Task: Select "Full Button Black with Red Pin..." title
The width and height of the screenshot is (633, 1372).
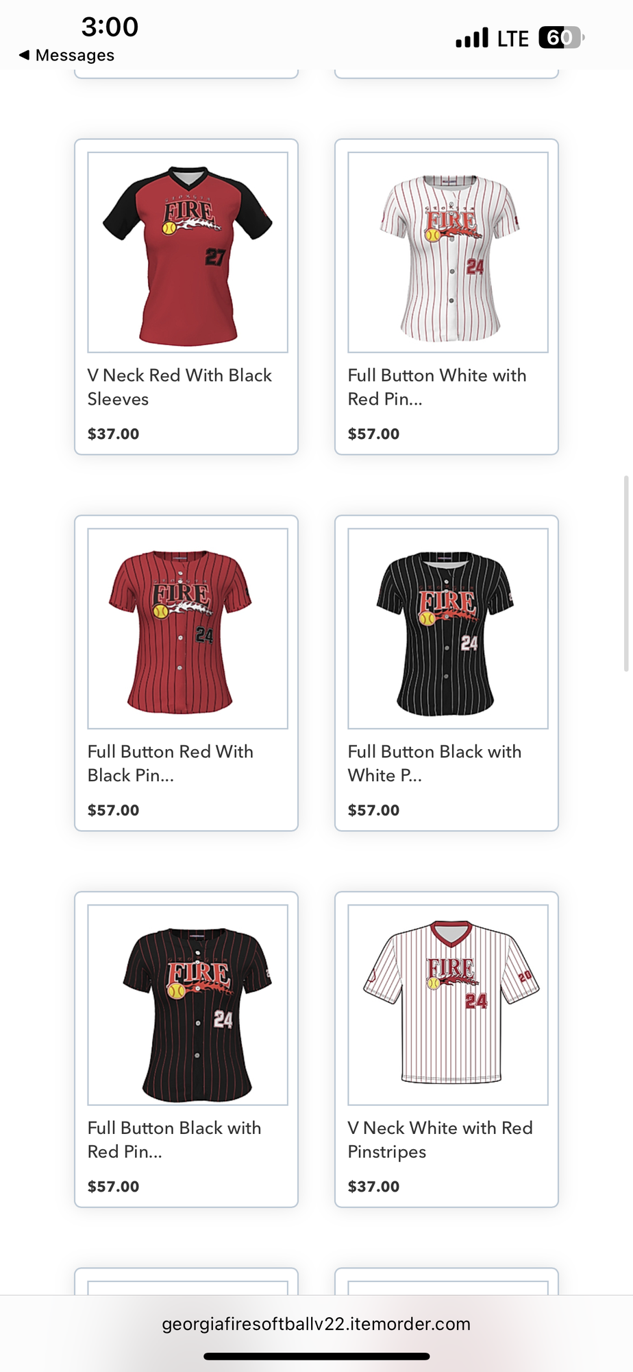Action: point(174,1139)
